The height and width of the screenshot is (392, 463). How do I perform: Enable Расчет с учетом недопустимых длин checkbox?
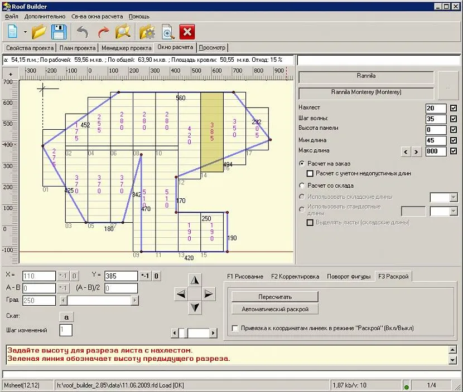click(310, 174)
